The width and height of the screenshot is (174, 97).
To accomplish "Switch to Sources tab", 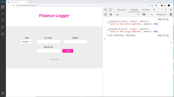I will [x=146, y=10].
